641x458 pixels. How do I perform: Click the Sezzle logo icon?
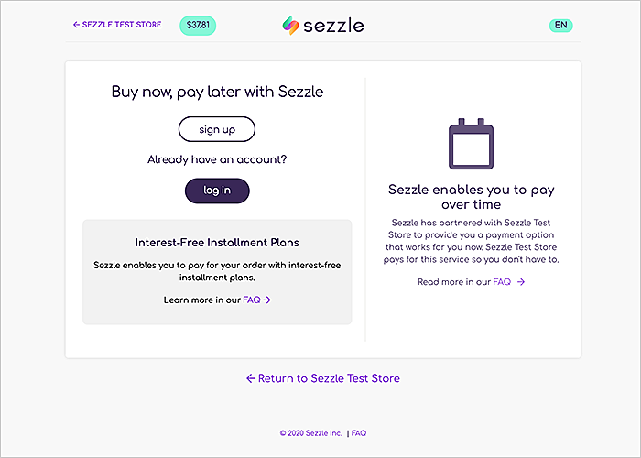pyautogui.click(x=290, y=26)
